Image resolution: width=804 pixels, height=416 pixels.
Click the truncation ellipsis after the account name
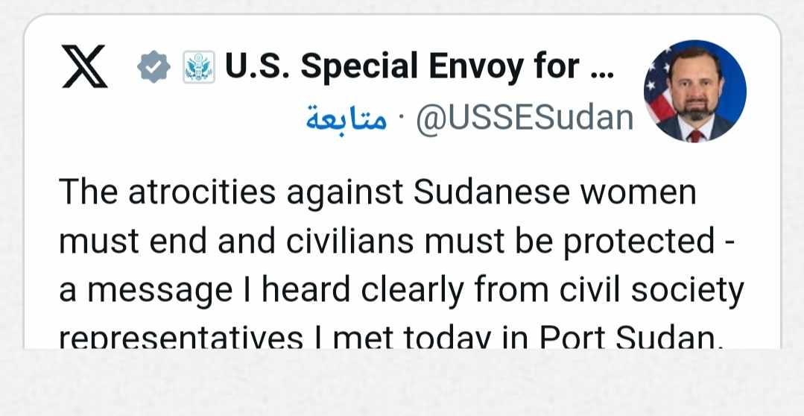click(x=601, y=69)
